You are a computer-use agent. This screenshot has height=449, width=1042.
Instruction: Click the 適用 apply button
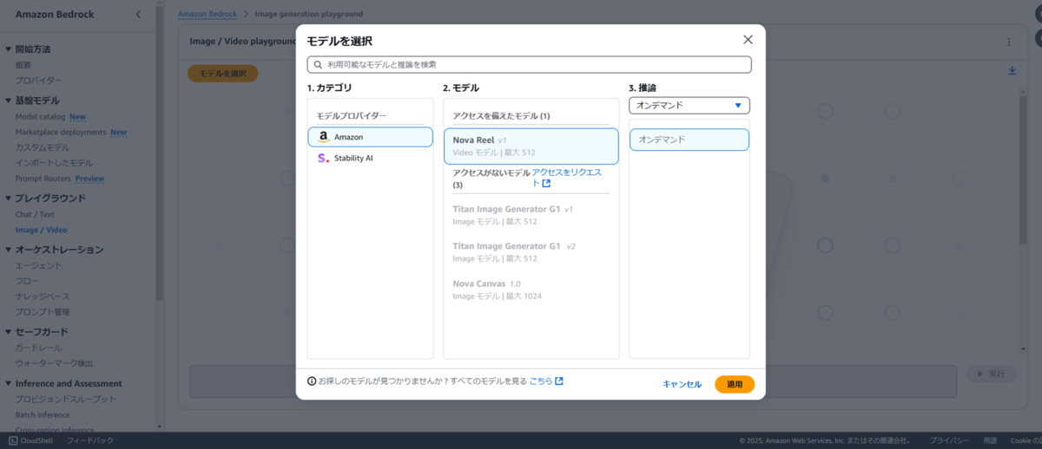(x=735, y=384)
